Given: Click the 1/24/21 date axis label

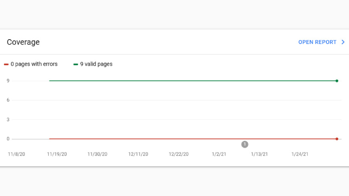Looking at the screenshot, I should tap(300, 154).
